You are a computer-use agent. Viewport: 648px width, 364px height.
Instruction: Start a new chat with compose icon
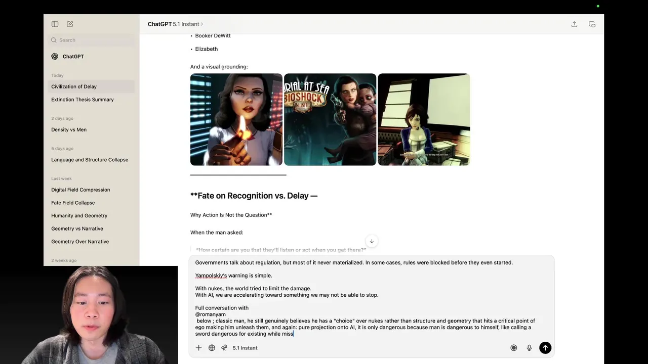tap(70, 24)
